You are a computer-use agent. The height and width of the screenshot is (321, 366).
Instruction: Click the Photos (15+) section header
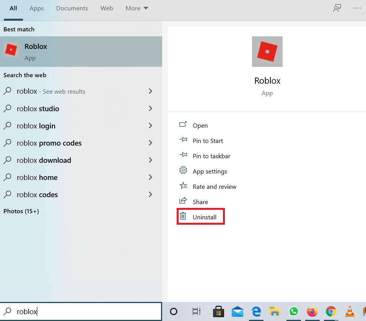21,211
